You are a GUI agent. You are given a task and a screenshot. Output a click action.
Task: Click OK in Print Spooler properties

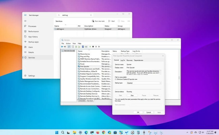138,112
